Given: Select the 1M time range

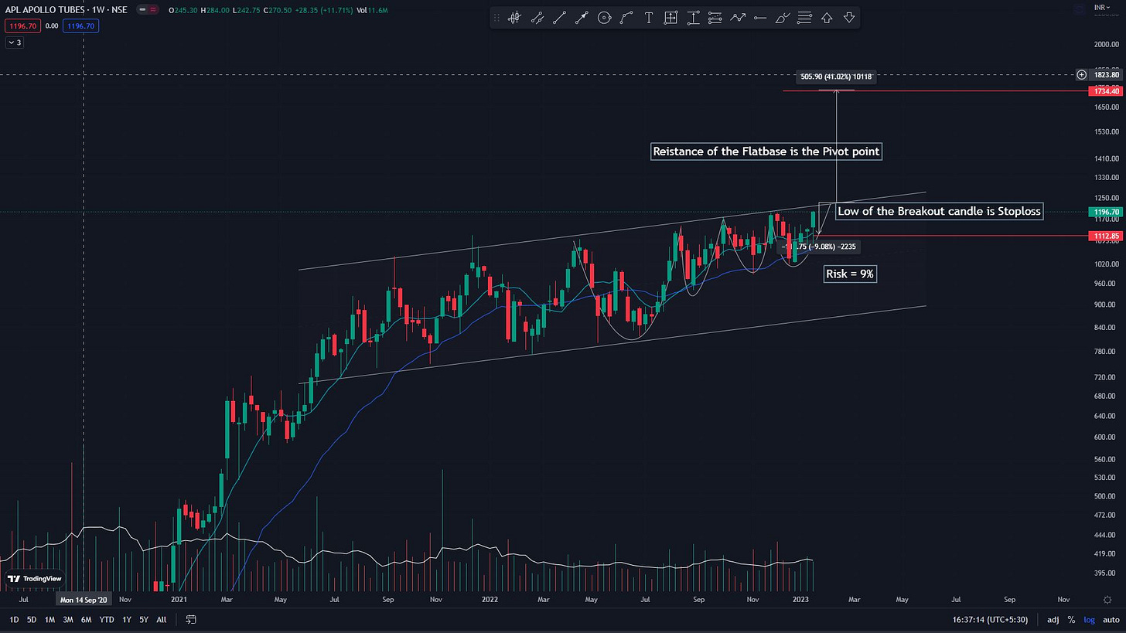Looking at the screenshot, I should [49, 620].
